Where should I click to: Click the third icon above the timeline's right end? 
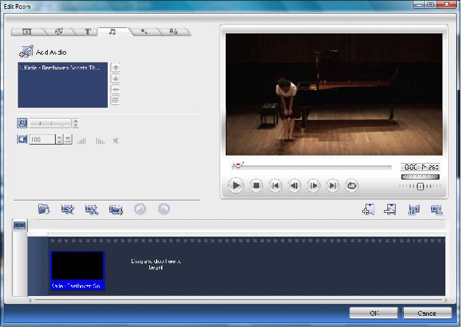click(x=414, y=209)
